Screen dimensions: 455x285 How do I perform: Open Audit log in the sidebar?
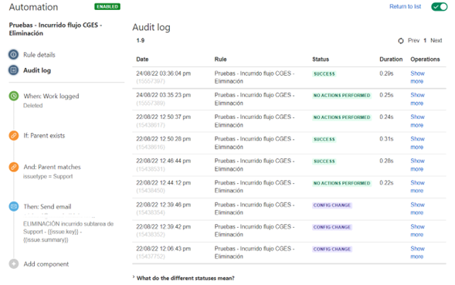[37, 70]
